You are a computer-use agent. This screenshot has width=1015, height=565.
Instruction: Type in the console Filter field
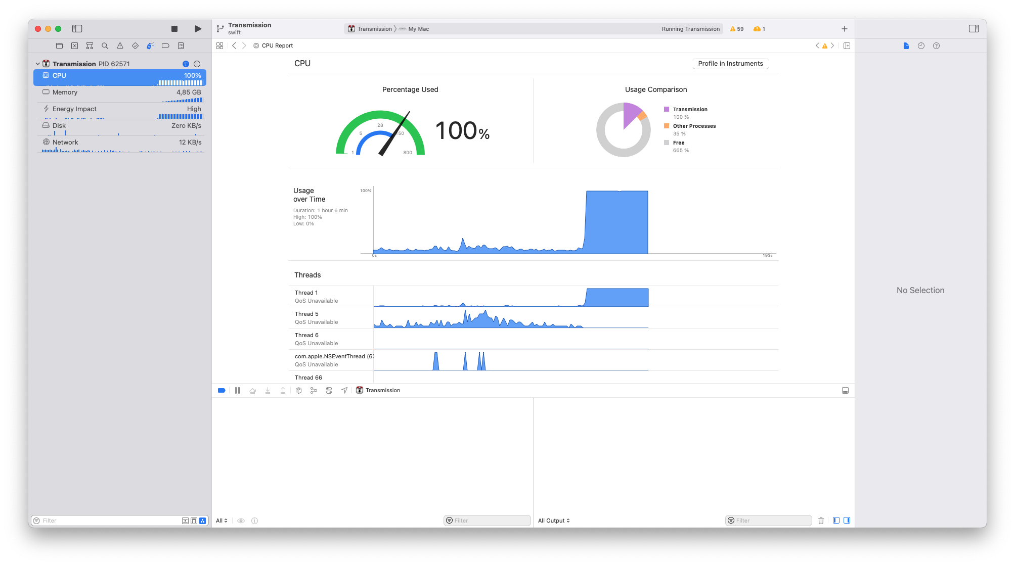pos(768,520)
